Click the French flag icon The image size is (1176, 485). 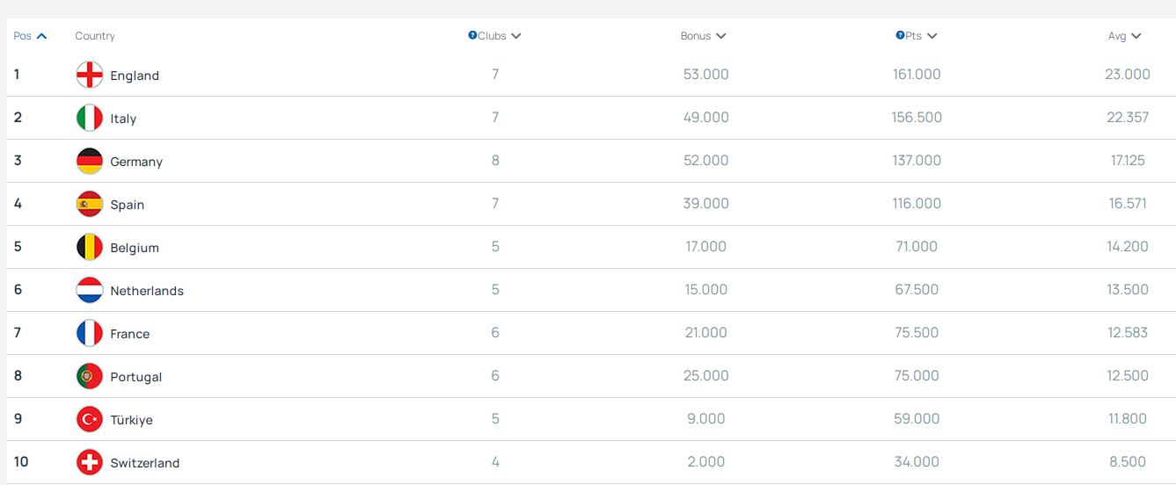point(90,333)
